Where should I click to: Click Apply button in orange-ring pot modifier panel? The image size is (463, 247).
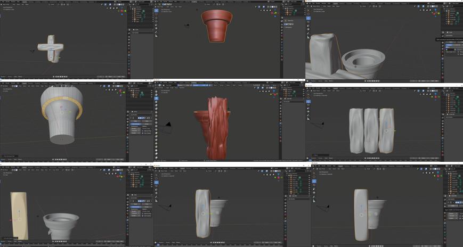coord(135,121)
